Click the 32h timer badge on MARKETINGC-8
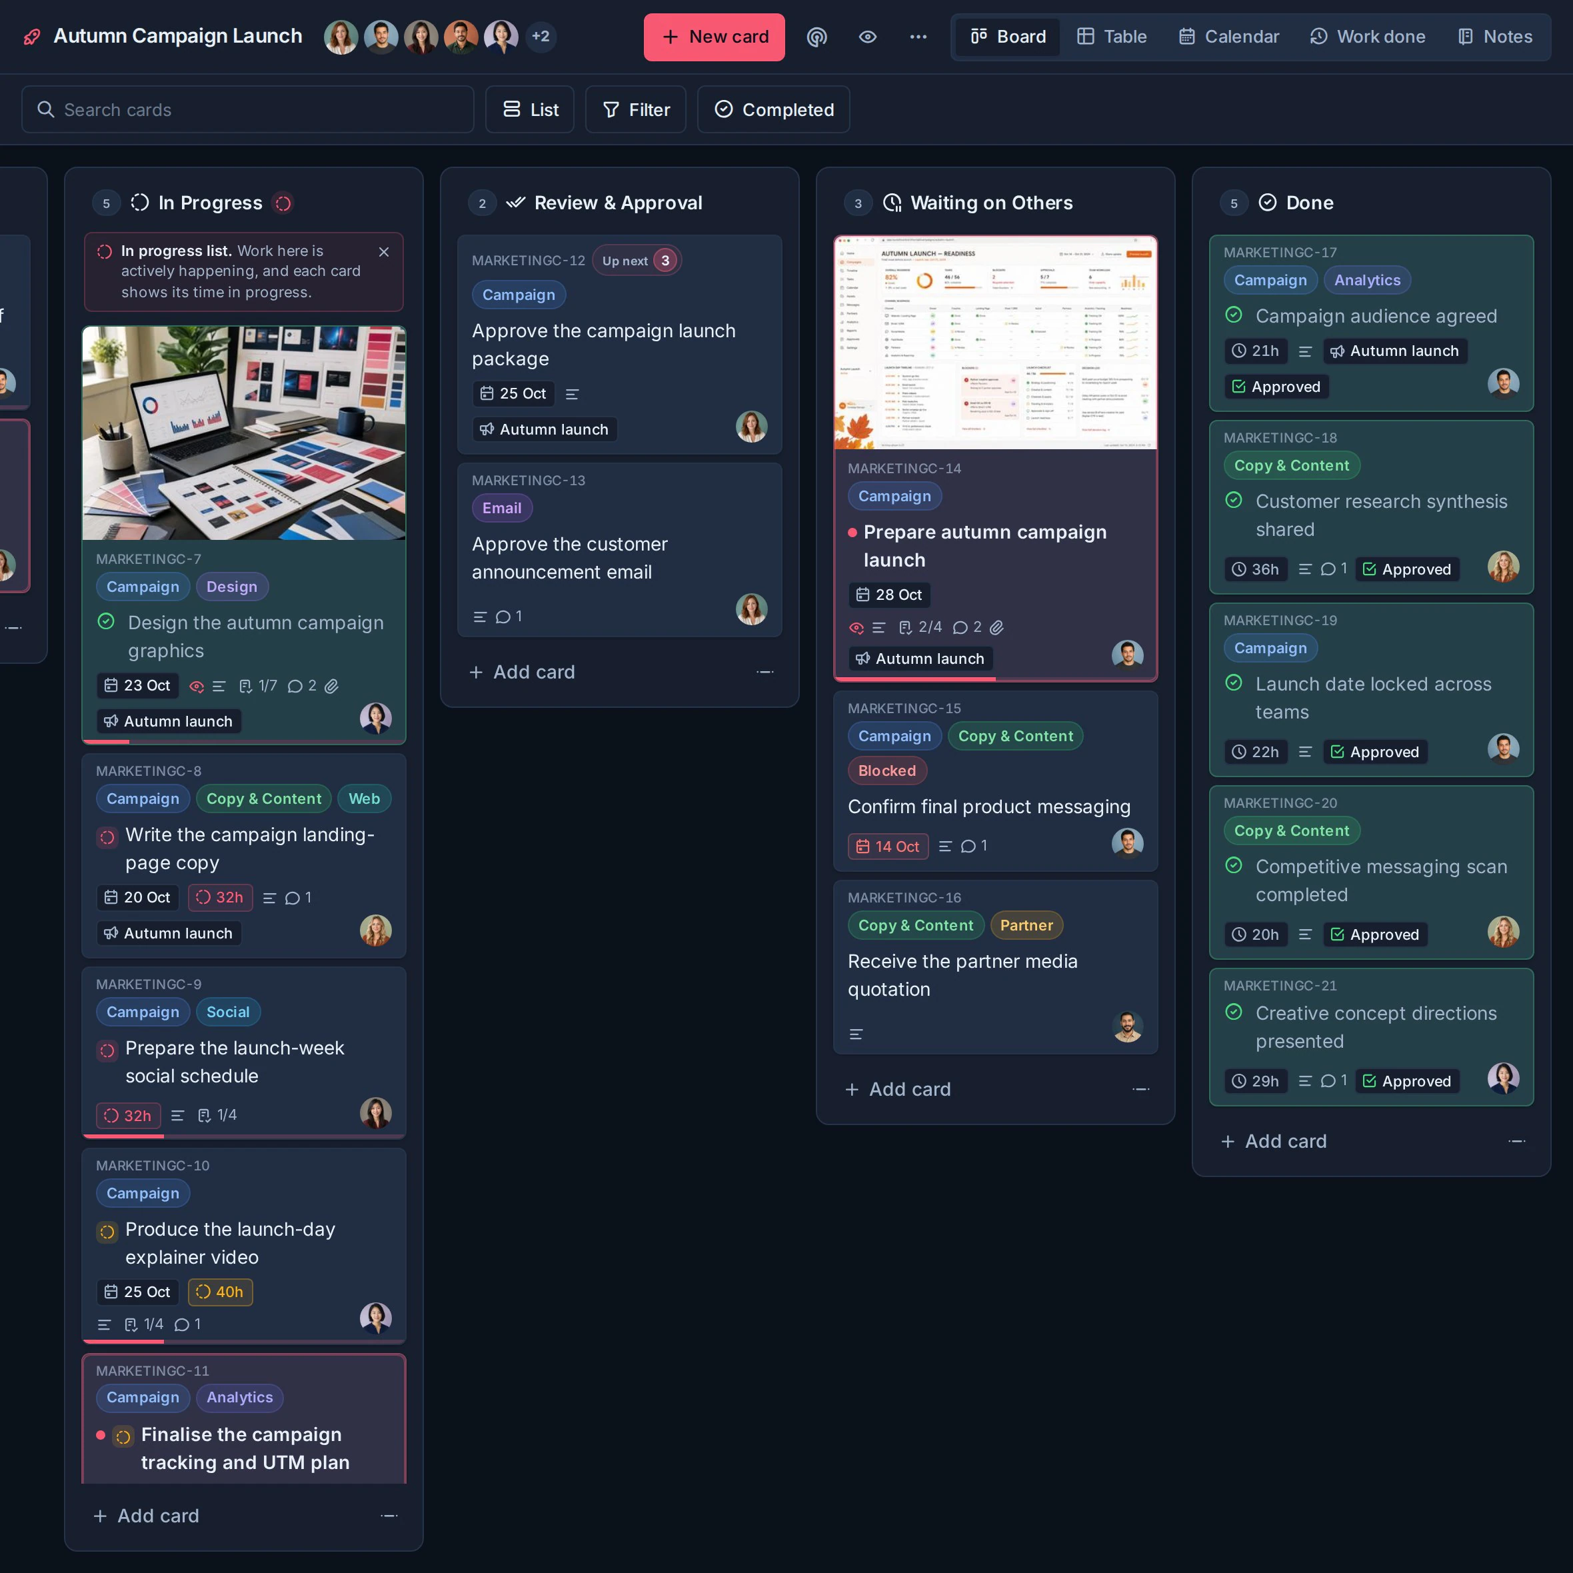The width and height of the screenshot is (1573, 1573). (220, 897)
